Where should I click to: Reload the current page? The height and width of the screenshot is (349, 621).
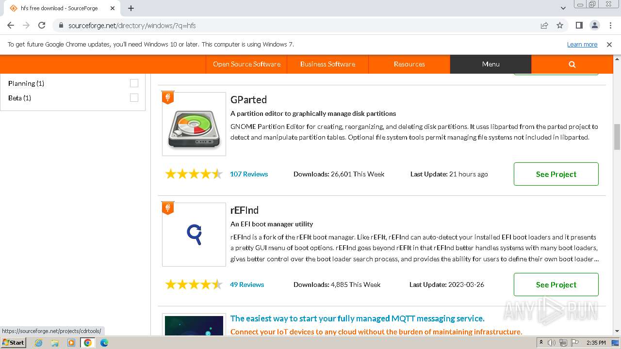click(x=42, y=25)
